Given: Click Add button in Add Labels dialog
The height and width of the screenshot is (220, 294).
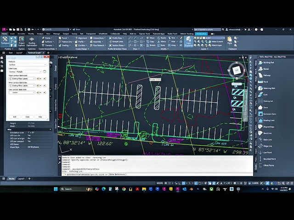Looking at the screenshot, I should (x=14, y=117).
